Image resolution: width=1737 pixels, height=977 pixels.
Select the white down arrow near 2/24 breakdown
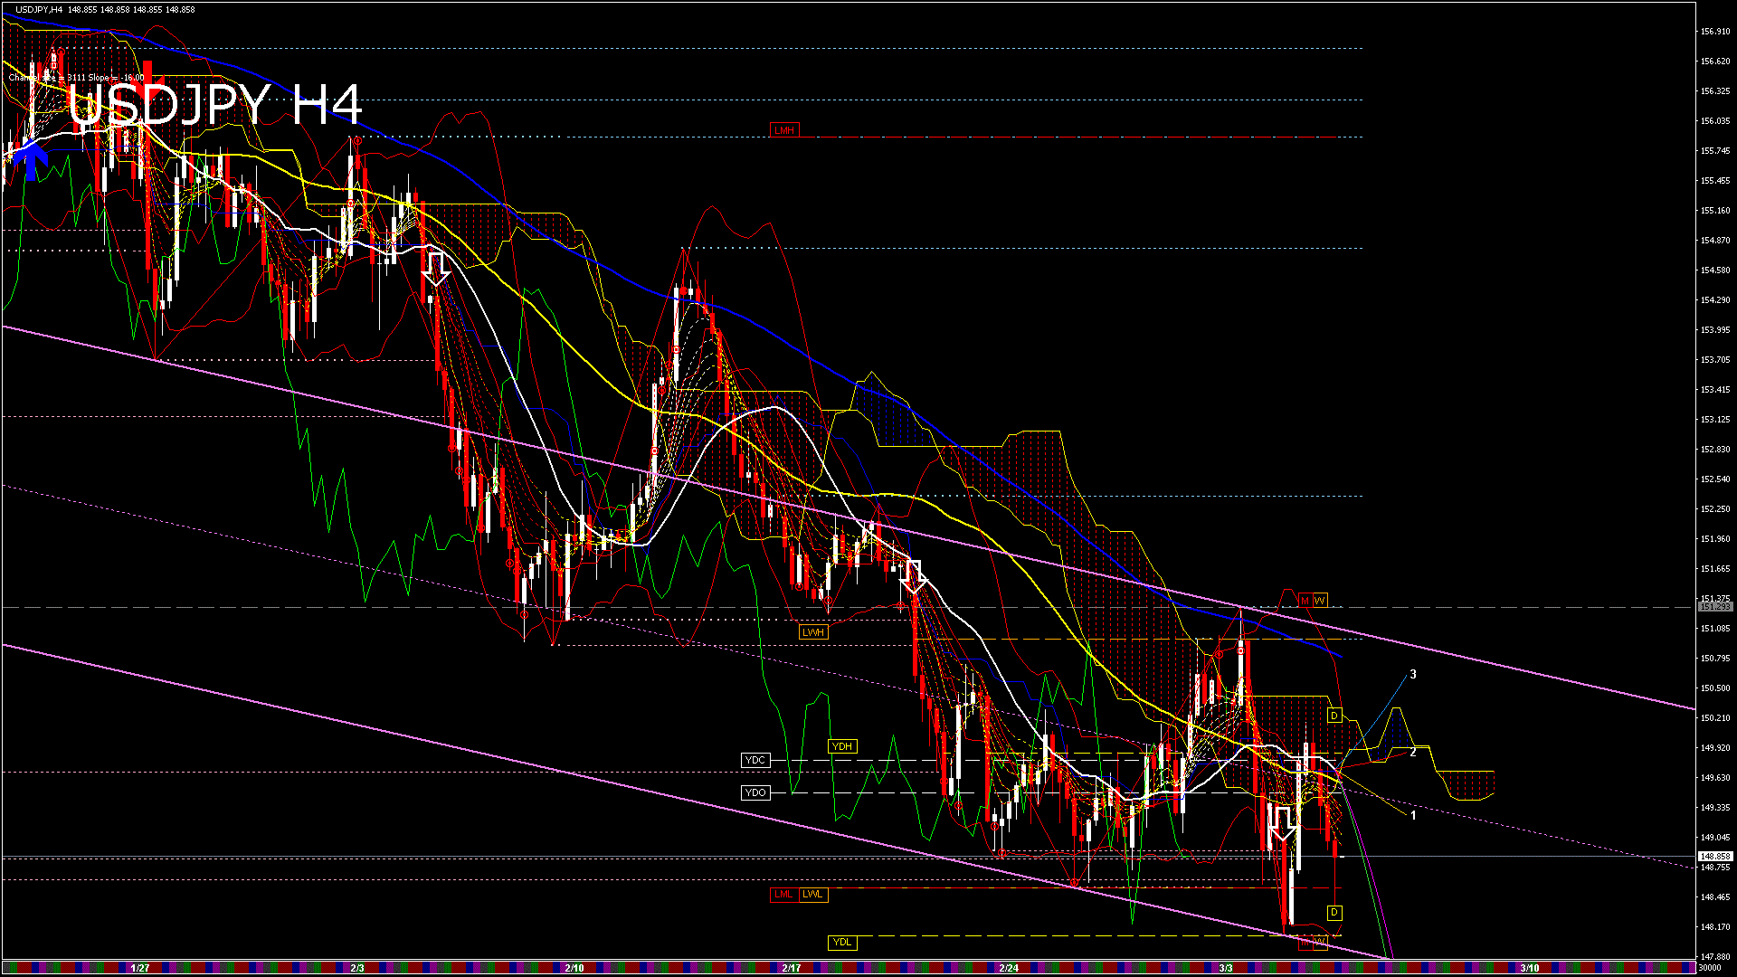click(913, 576)
